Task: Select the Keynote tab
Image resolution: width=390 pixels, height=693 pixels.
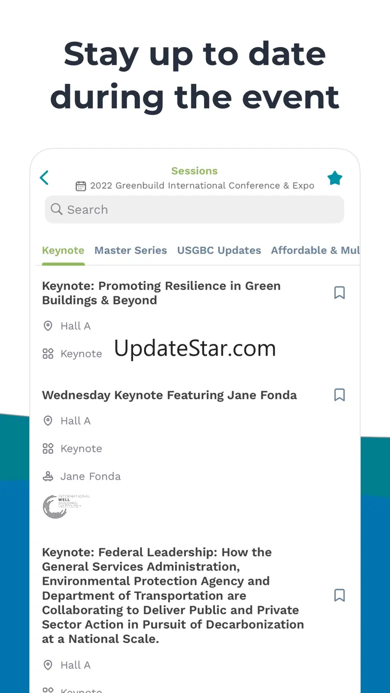Action: tap(63, 250)
